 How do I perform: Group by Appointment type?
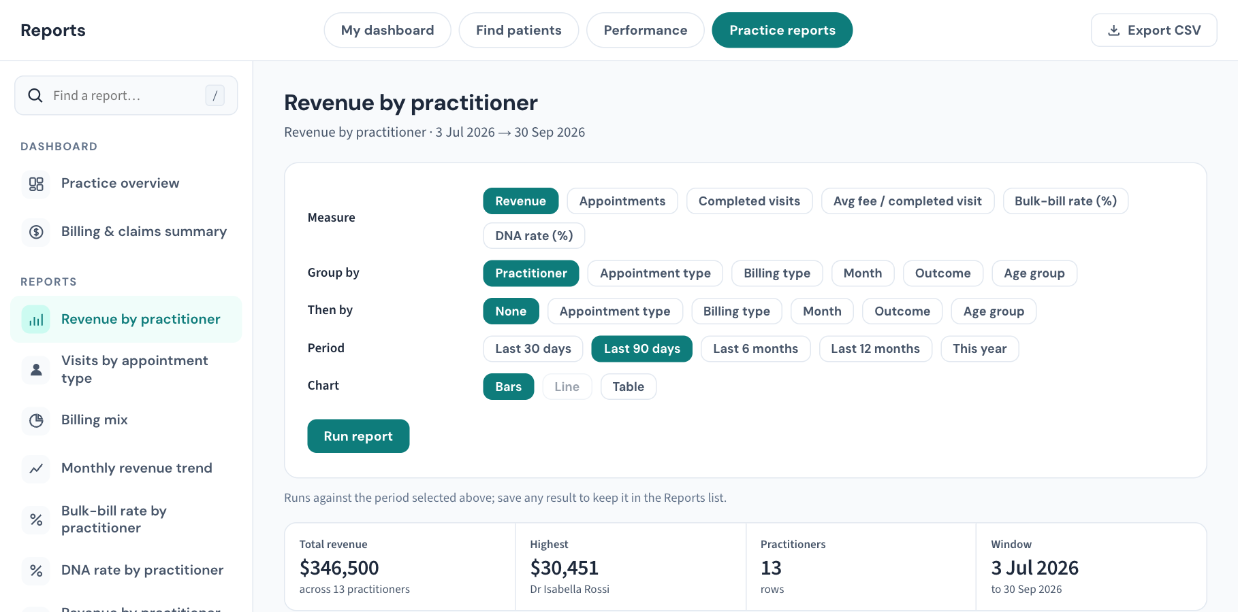(x=655, y=273)
